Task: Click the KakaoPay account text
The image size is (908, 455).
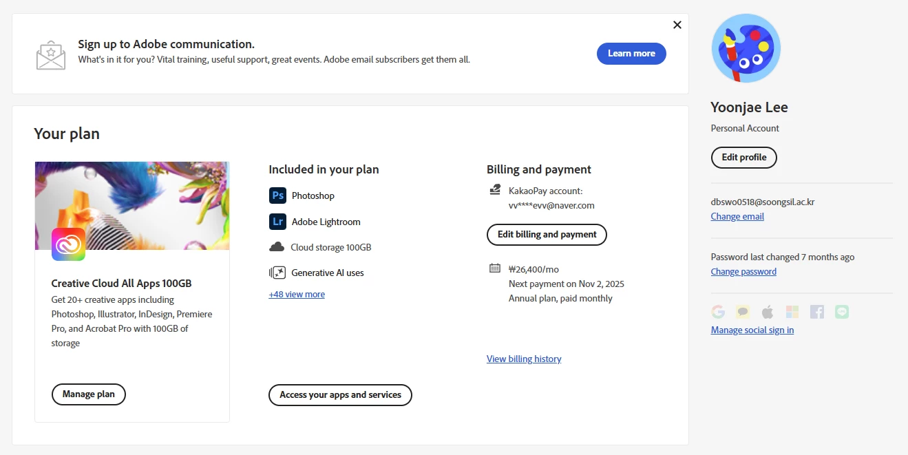Action: (545, 191)
